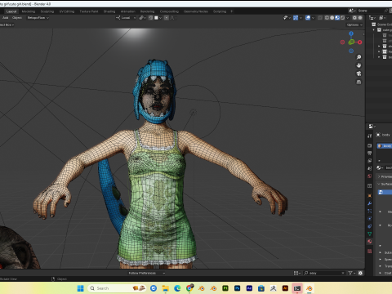Viewport: 392px width, 294px height.
Task: Open the snapping options dropdown
Action: point(158,18)
